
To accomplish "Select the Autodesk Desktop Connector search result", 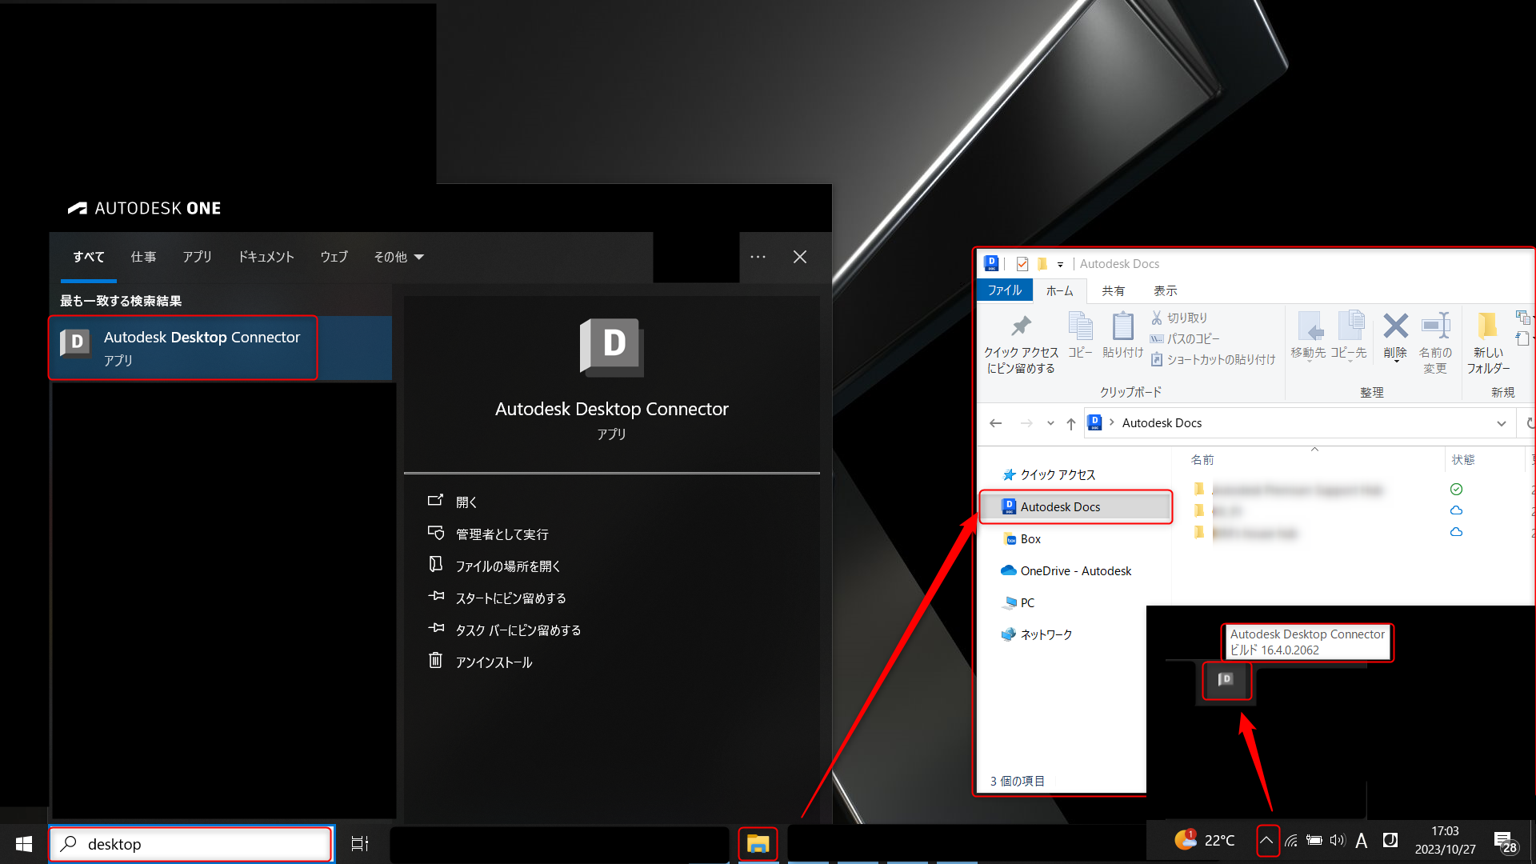I will [x=182, y=346].
